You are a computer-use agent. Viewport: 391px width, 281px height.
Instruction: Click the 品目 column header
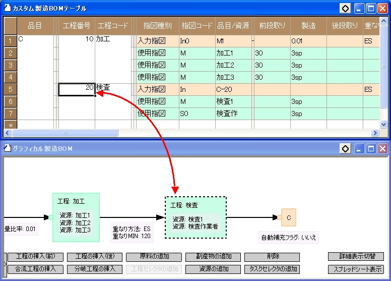35,26
